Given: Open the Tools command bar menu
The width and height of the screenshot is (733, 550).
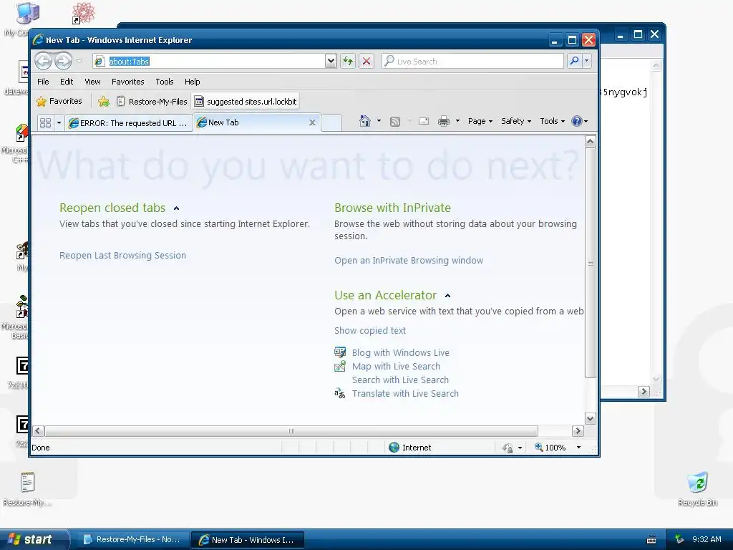Looking at the screenshot, I should pyautogui.click(x=552, y=121).
